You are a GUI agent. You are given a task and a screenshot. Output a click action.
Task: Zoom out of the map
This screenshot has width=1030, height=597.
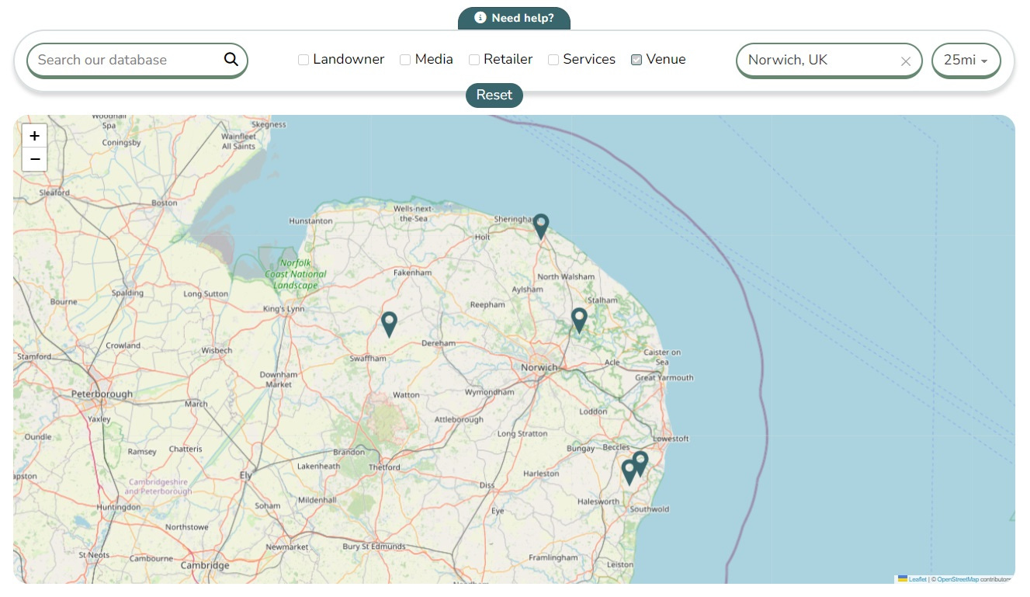(x=34, y=159)
